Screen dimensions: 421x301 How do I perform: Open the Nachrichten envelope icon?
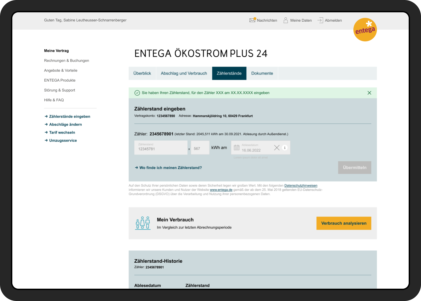point(252,20)
